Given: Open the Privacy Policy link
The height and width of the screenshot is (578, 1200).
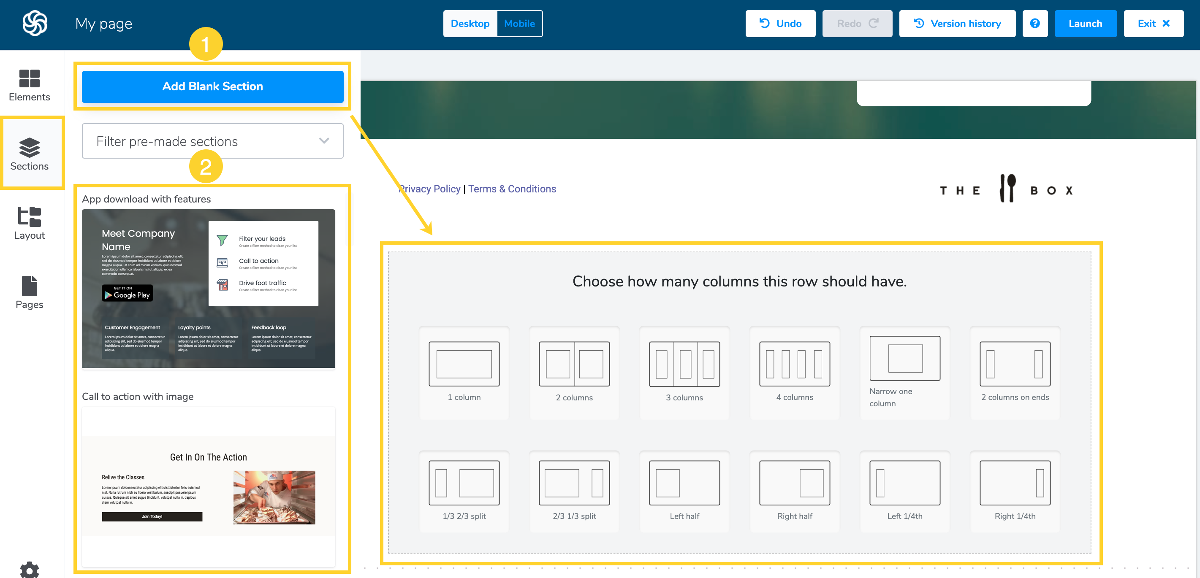Looking at the screenshot, I should point(429,189).
